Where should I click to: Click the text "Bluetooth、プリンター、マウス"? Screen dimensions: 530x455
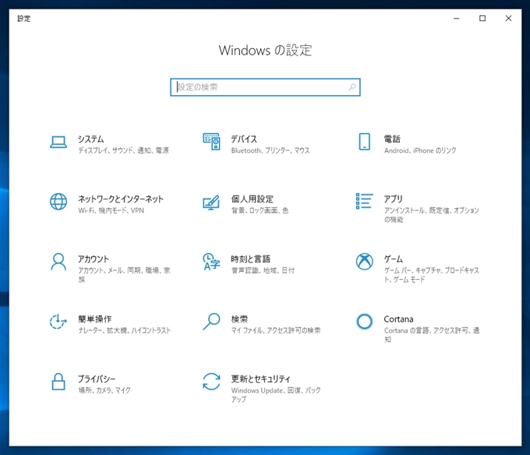click(x=270, y=150)
